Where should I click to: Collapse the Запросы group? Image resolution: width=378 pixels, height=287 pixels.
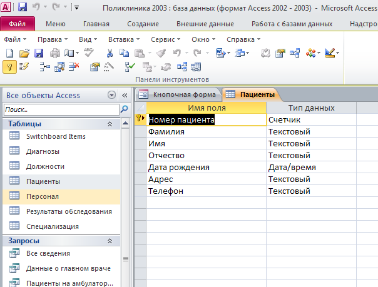tap(110, 241)
